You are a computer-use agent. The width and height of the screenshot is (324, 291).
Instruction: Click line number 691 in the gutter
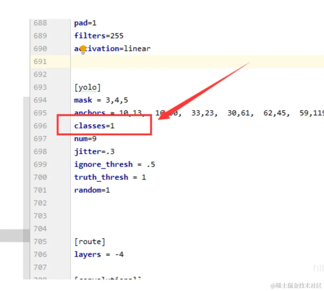coord(40,61)
